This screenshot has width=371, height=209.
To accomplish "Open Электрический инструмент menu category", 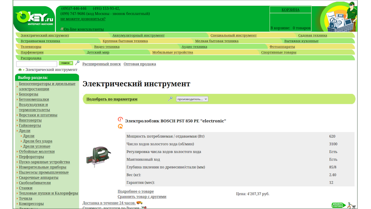I will [x=45, y=35].
